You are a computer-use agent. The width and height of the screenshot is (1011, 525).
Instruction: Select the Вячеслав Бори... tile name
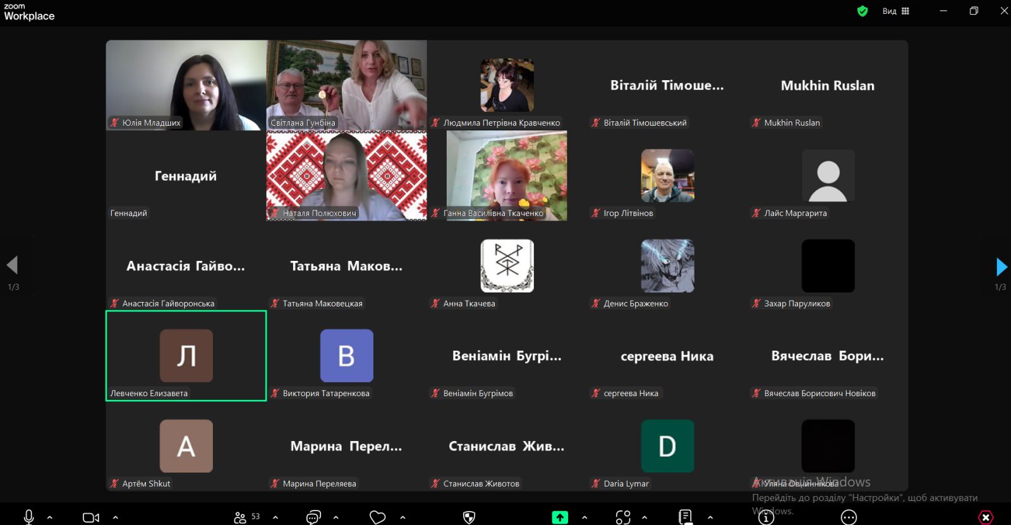click(x=828, y=356)
